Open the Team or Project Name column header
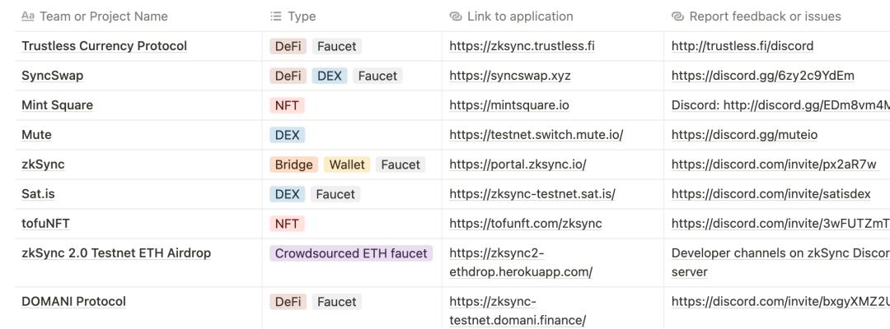 coord(103,16)
